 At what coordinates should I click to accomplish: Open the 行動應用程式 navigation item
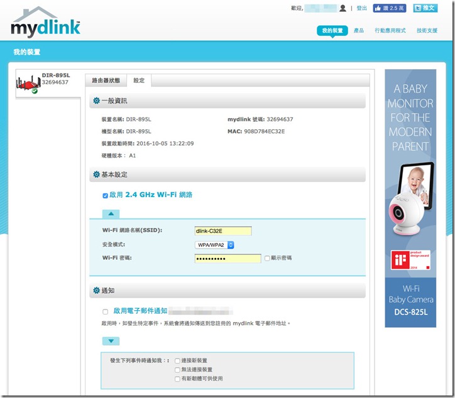390,30
